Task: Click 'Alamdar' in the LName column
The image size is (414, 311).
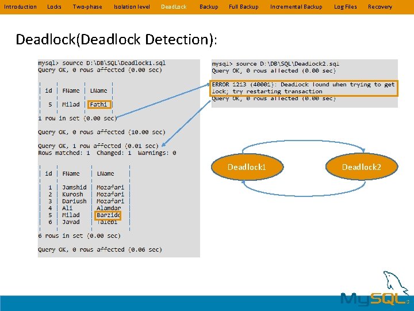Action: click(x=109, y=208)
